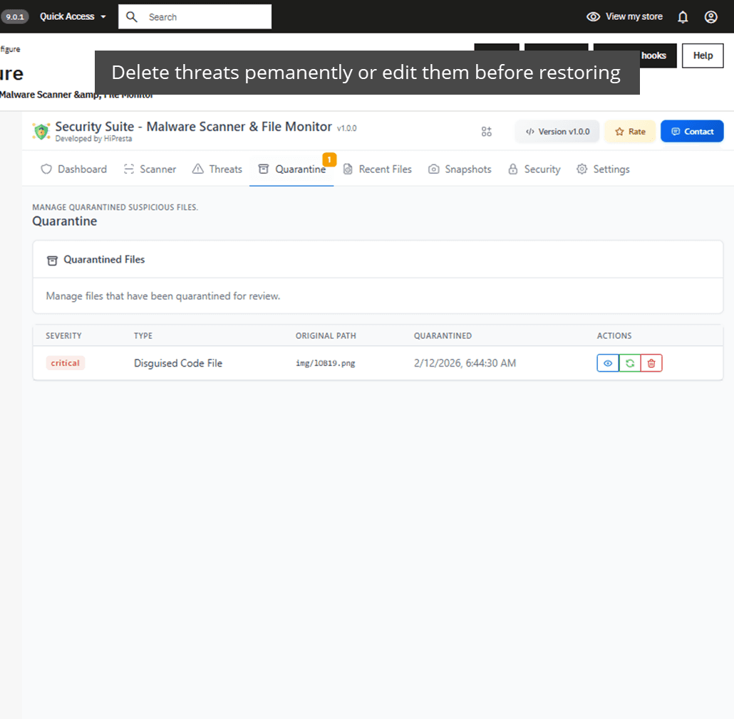
Task: Switch to the Scanner tab
Action: 150,169
